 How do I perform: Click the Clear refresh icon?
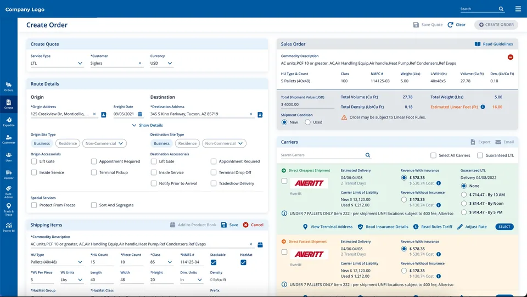[450, 25]
